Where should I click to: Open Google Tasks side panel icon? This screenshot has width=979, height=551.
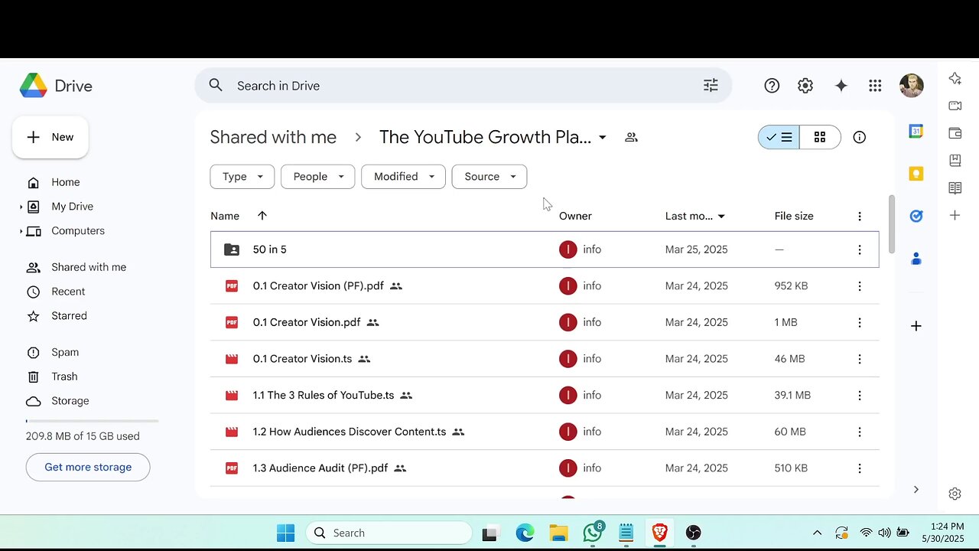click(916, 216)
